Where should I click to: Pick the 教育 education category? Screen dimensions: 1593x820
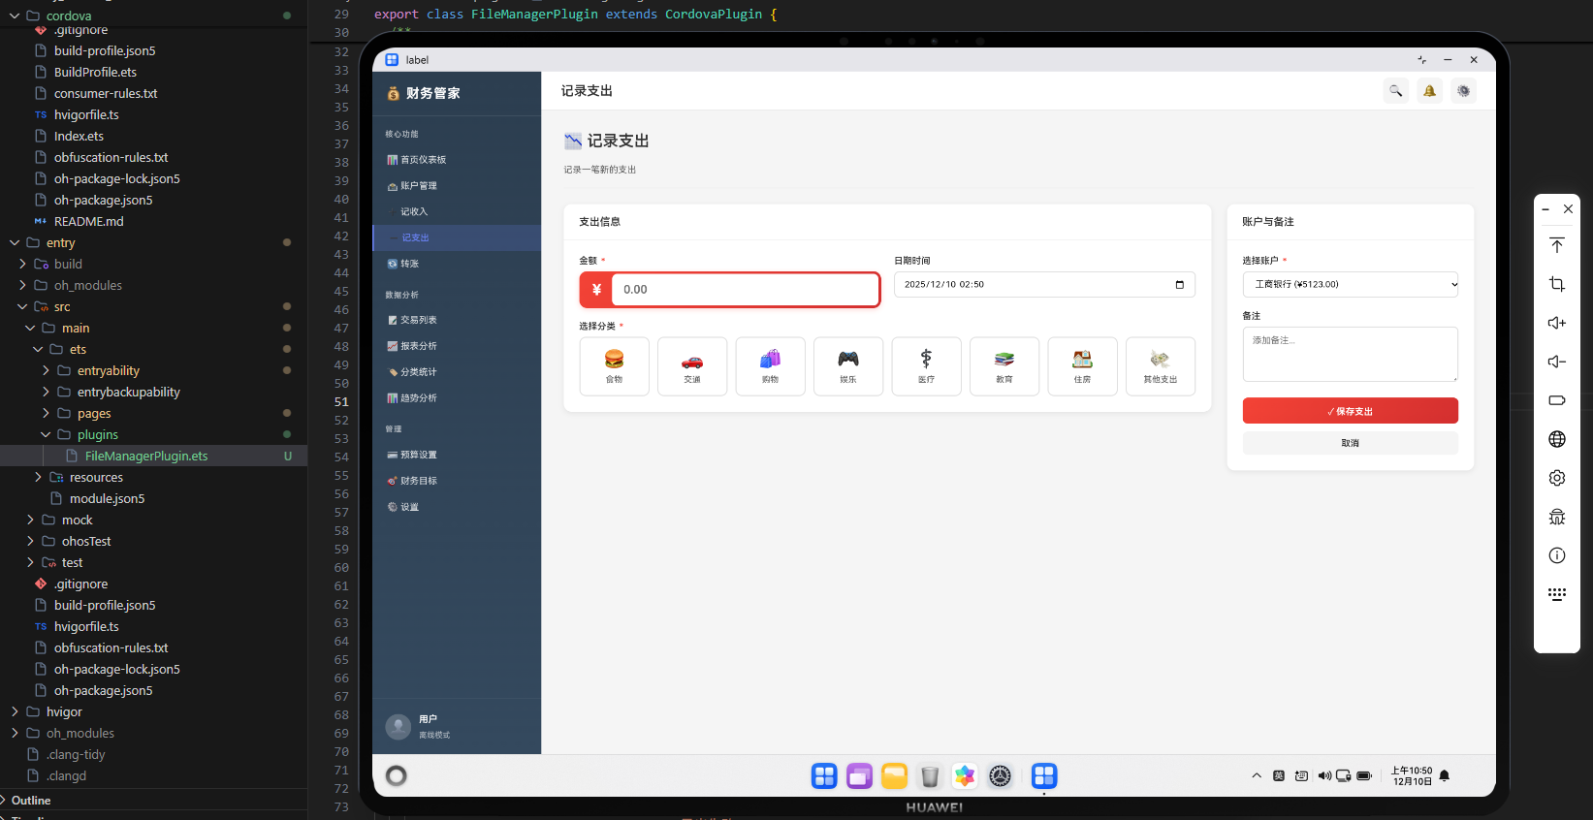point(1004,366)
